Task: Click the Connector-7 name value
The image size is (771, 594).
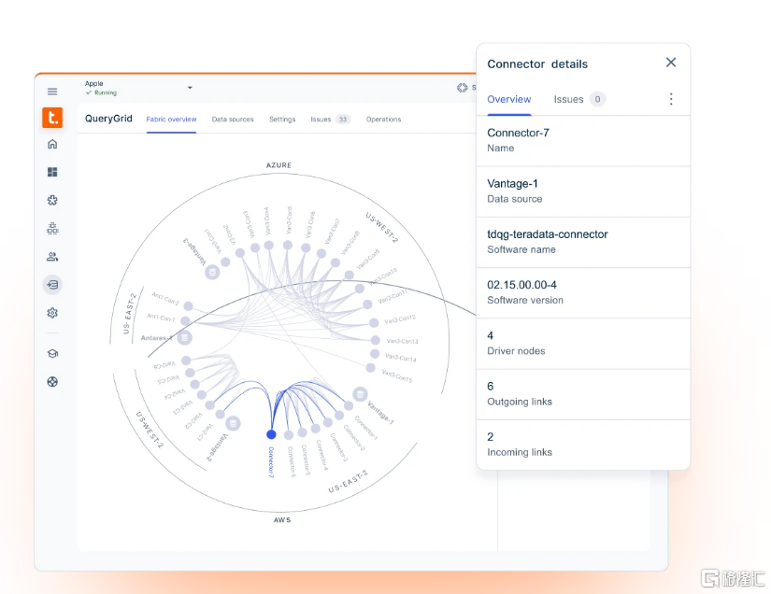Action: pos(518,133)
